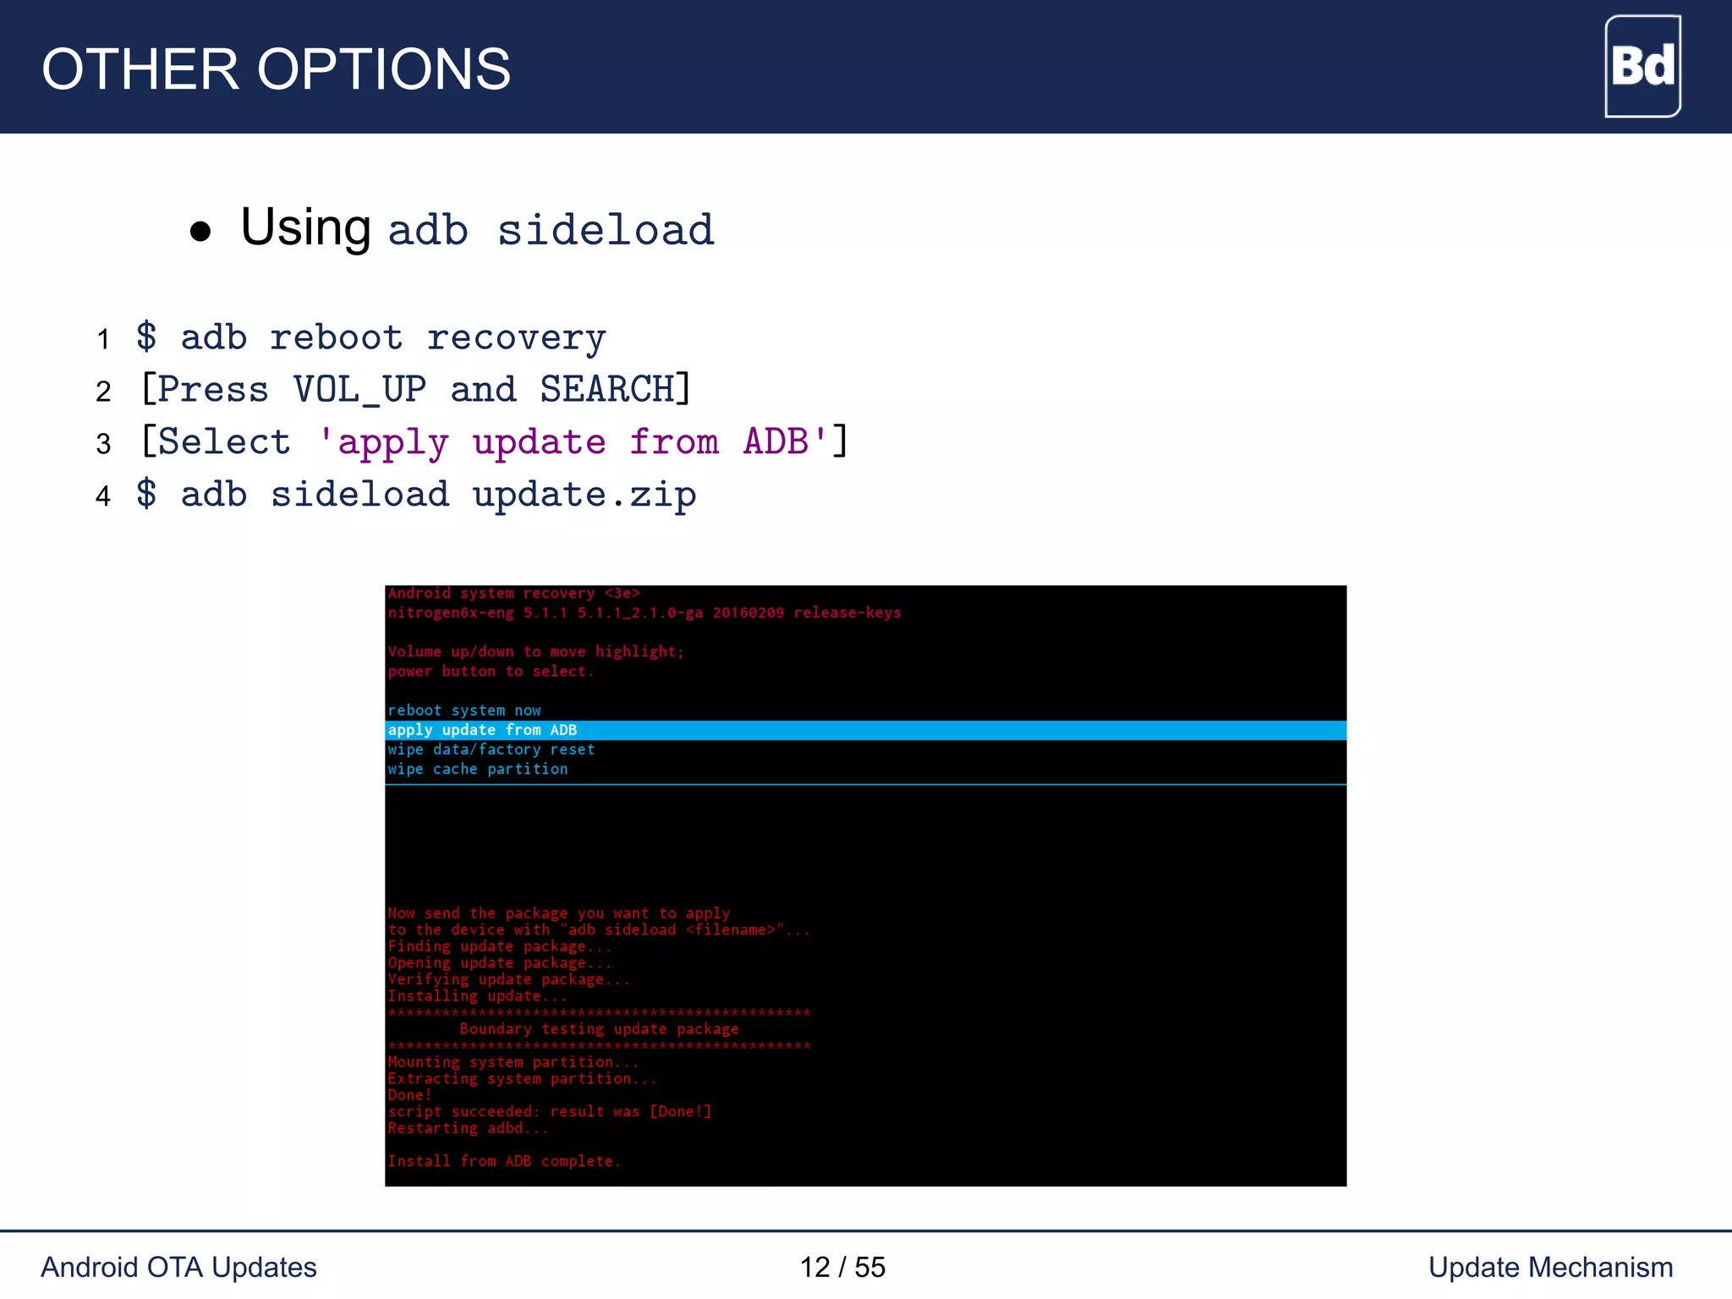Select highlighted 'apply update from ADB' entry

(x=483, y=730)
